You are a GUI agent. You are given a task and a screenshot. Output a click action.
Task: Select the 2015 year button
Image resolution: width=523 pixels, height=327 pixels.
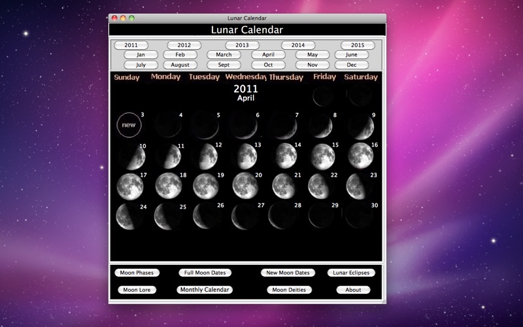pos(358,45)
